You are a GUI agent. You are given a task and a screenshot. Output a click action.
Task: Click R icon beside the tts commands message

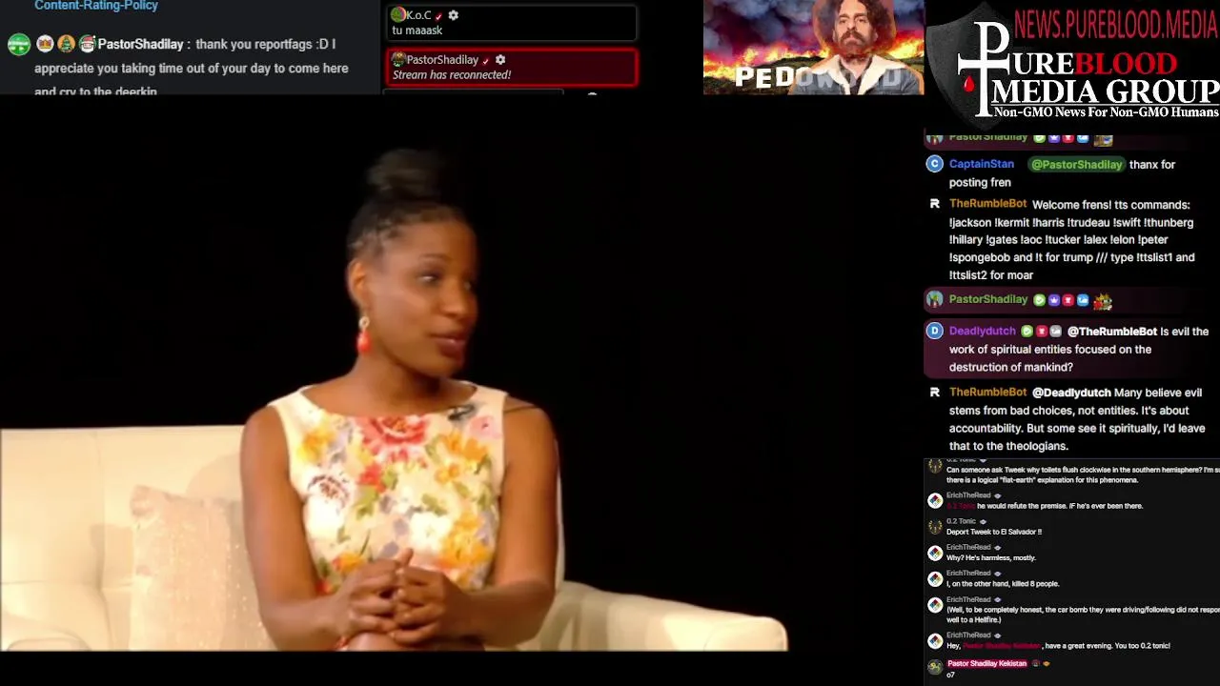point(934,204)
